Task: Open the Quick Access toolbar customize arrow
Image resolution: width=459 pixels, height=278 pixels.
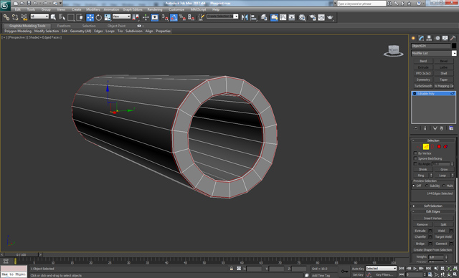Action: coord(60,3)
